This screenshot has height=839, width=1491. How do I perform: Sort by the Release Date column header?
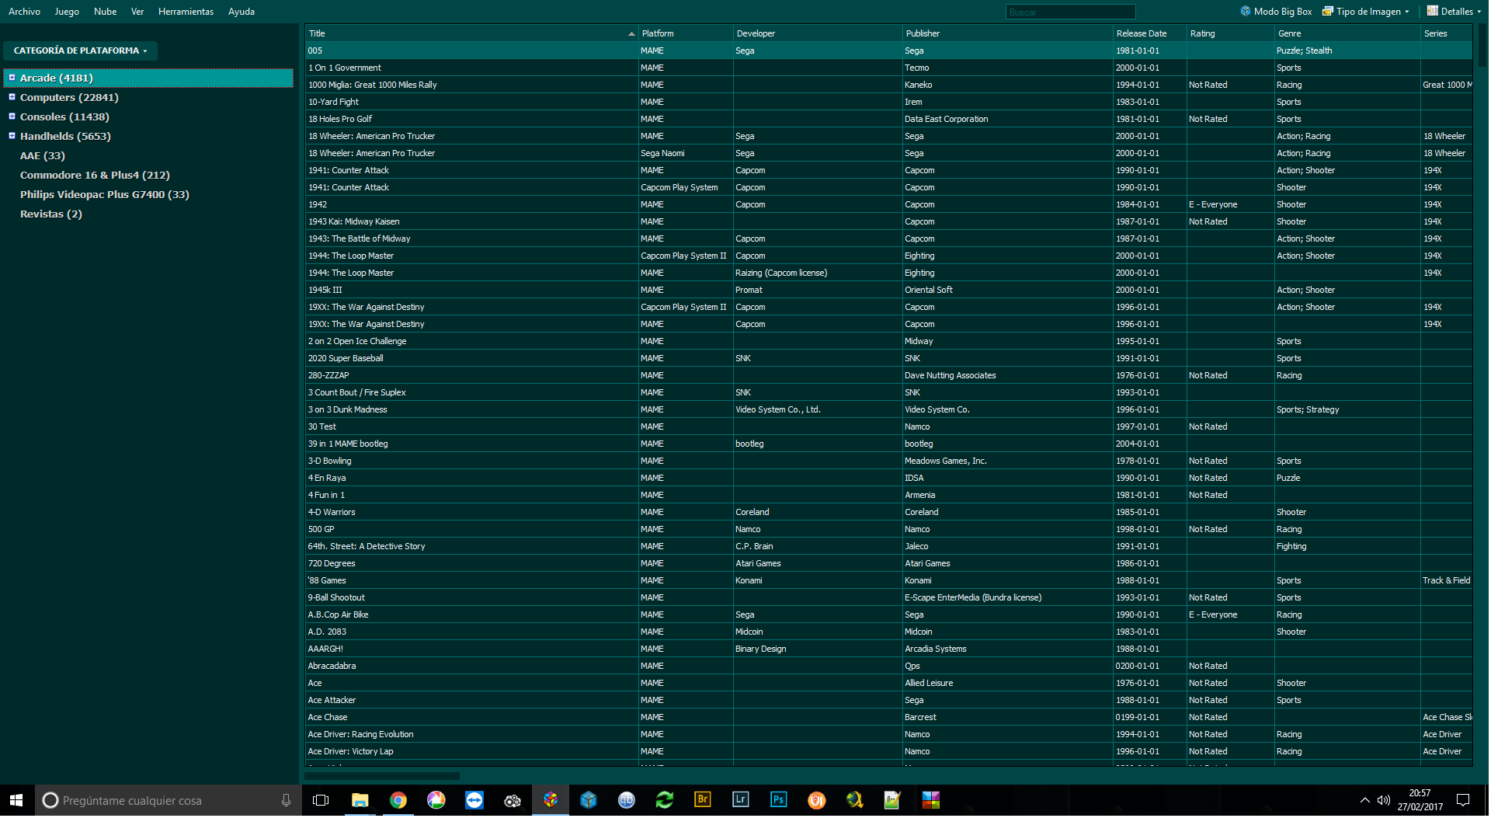point(1149,33)
